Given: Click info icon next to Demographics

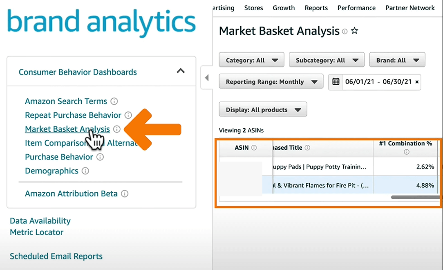Looking at the screenshot, I should pyautogui.click(x=85, y=171).
